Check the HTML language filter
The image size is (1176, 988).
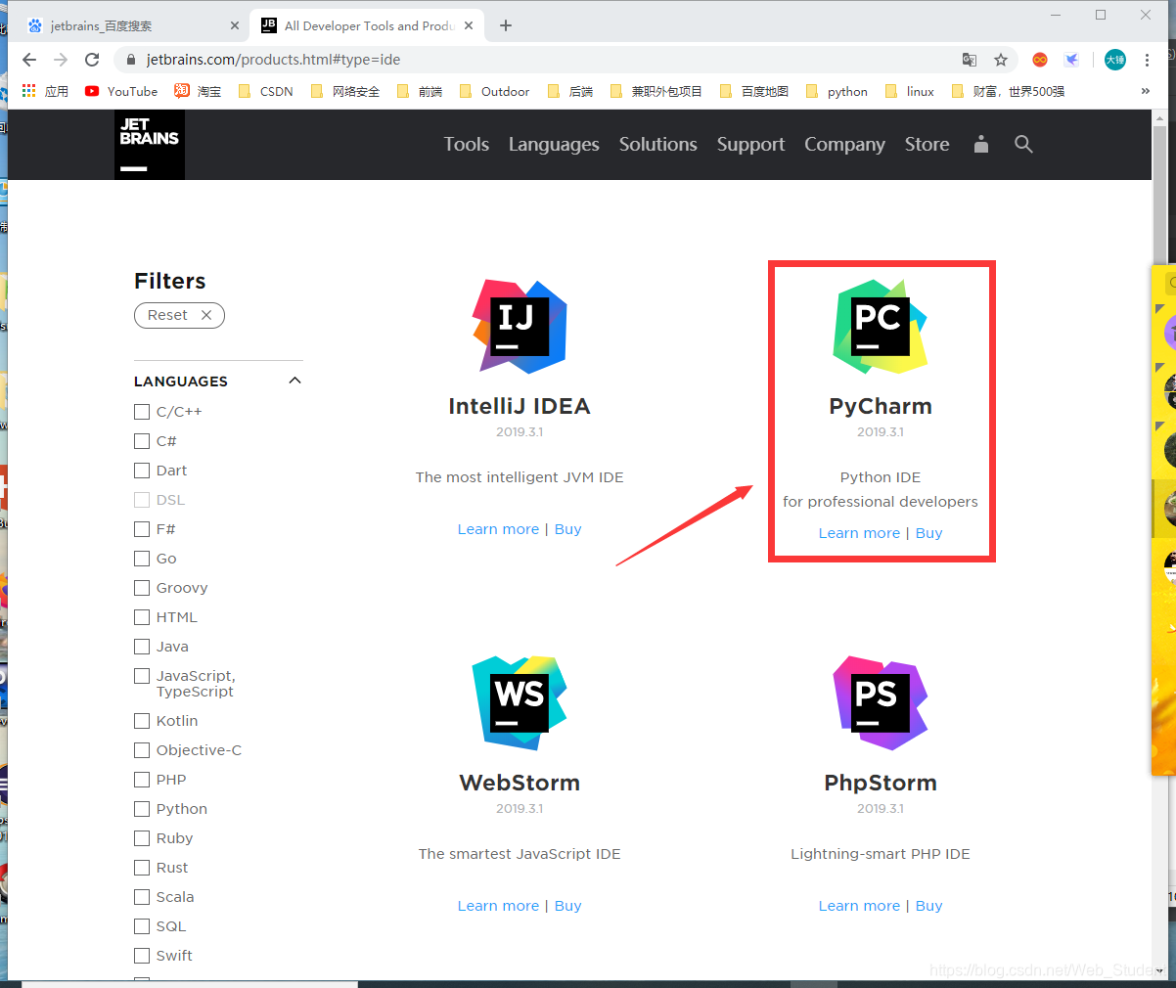[142, 617]
